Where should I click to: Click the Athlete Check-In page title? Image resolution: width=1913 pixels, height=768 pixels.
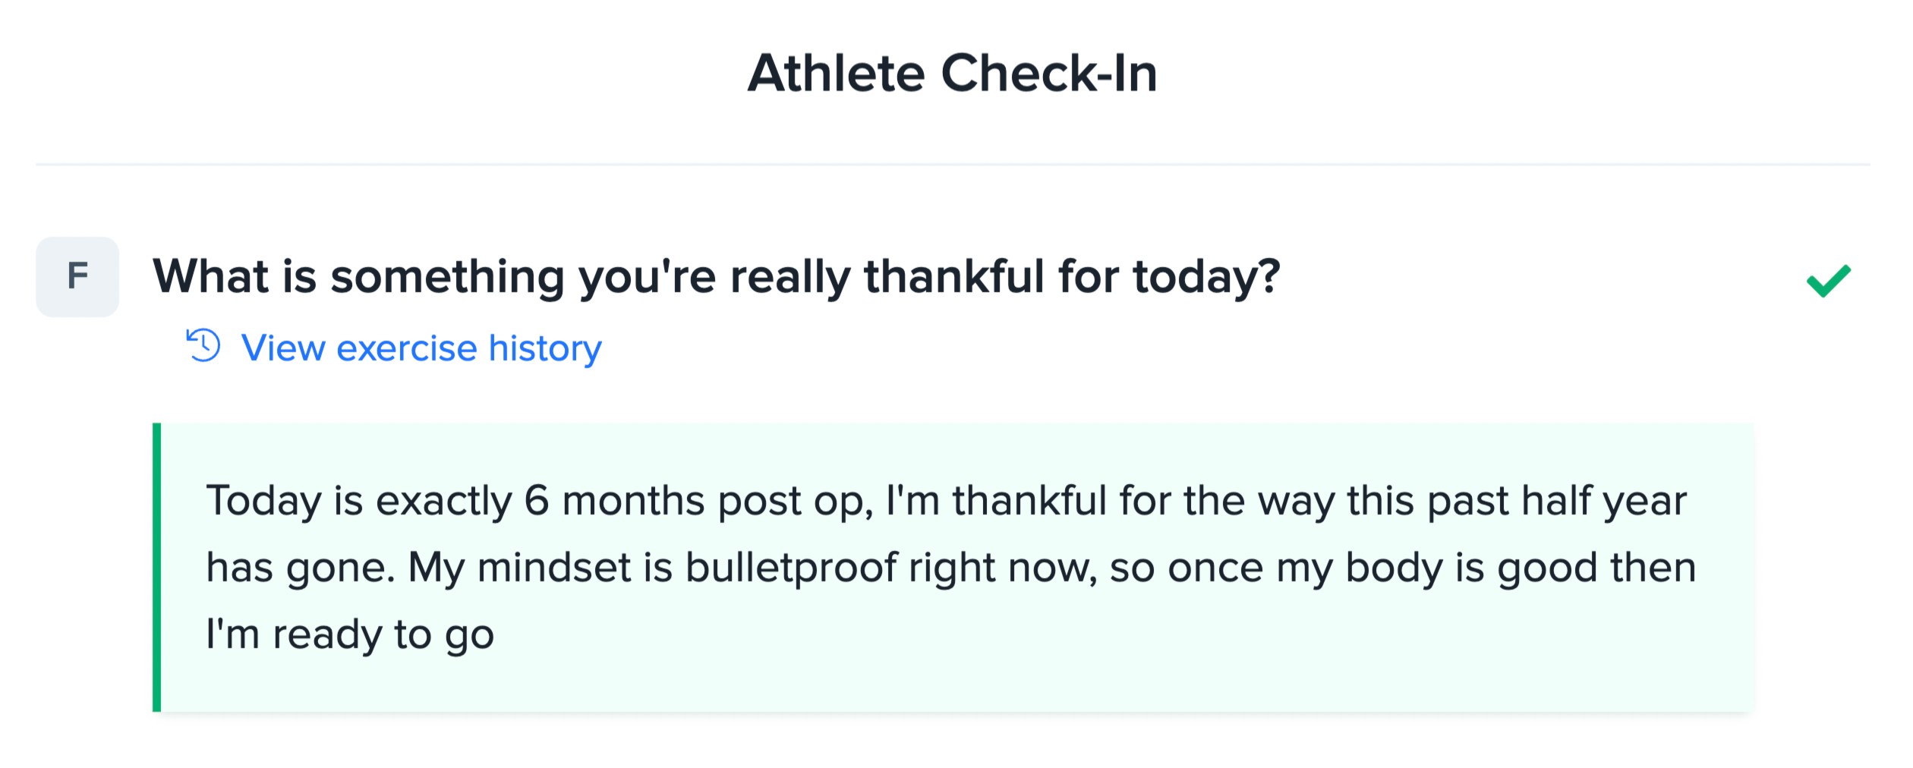coord(952,74)
